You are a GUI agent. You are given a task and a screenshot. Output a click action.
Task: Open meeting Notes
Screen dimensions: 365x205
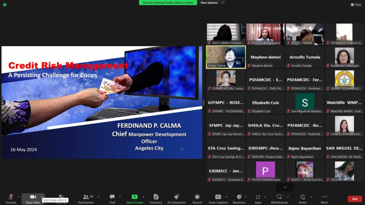(303, 199)
